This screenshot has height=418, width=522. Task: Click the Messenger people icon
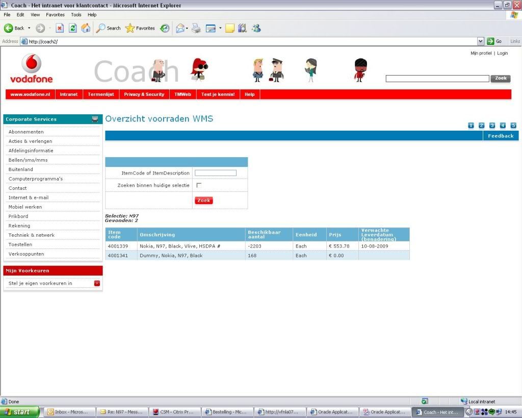pyautogui.click(x=256, y=29)
